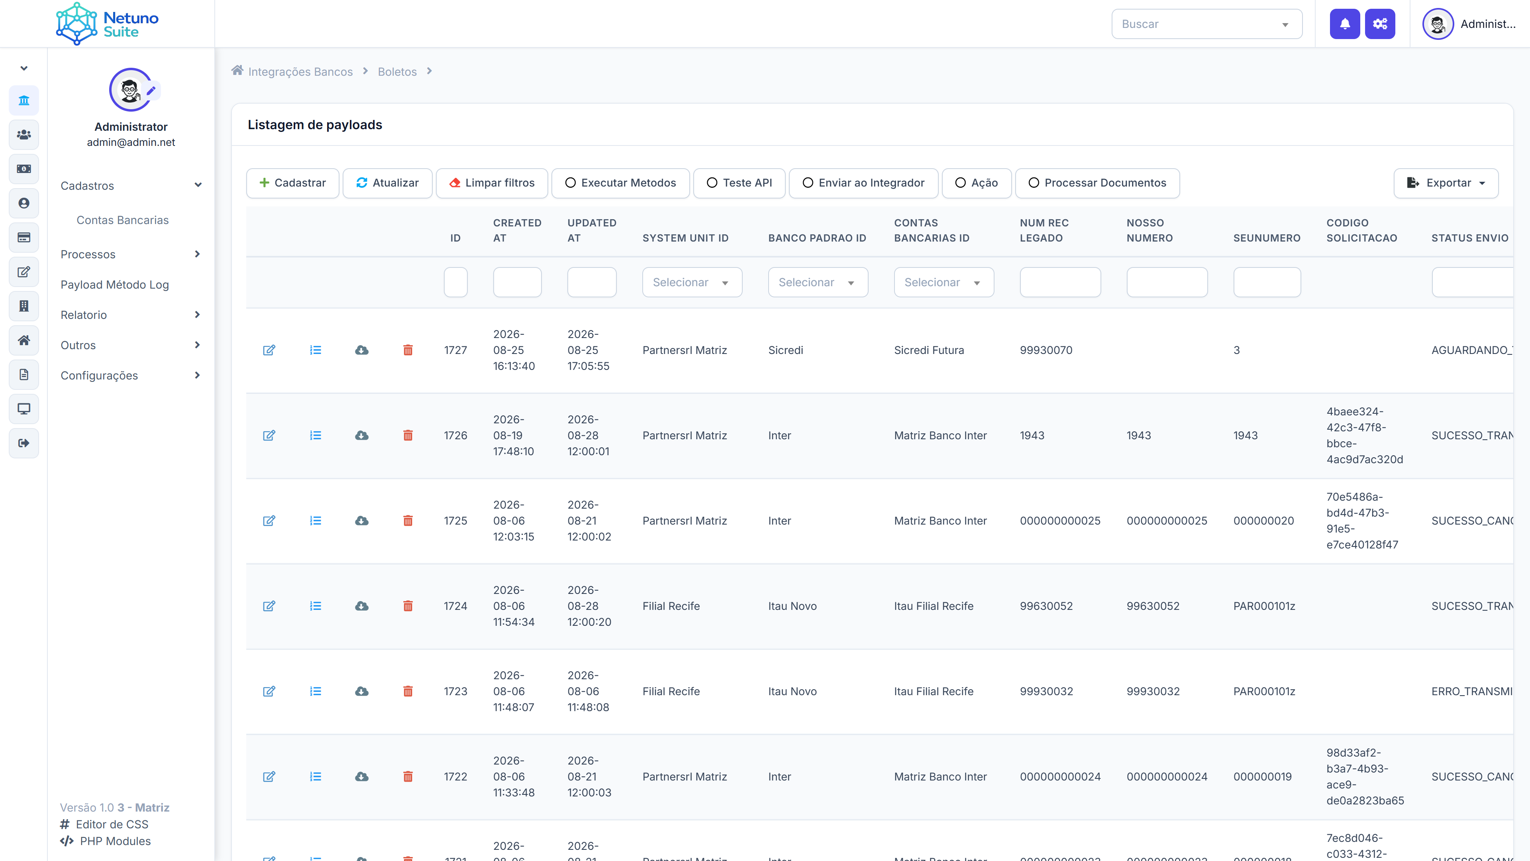Open Contas Bancarias ID filter dropdown
1530x861 pixels.
[944, 282]
